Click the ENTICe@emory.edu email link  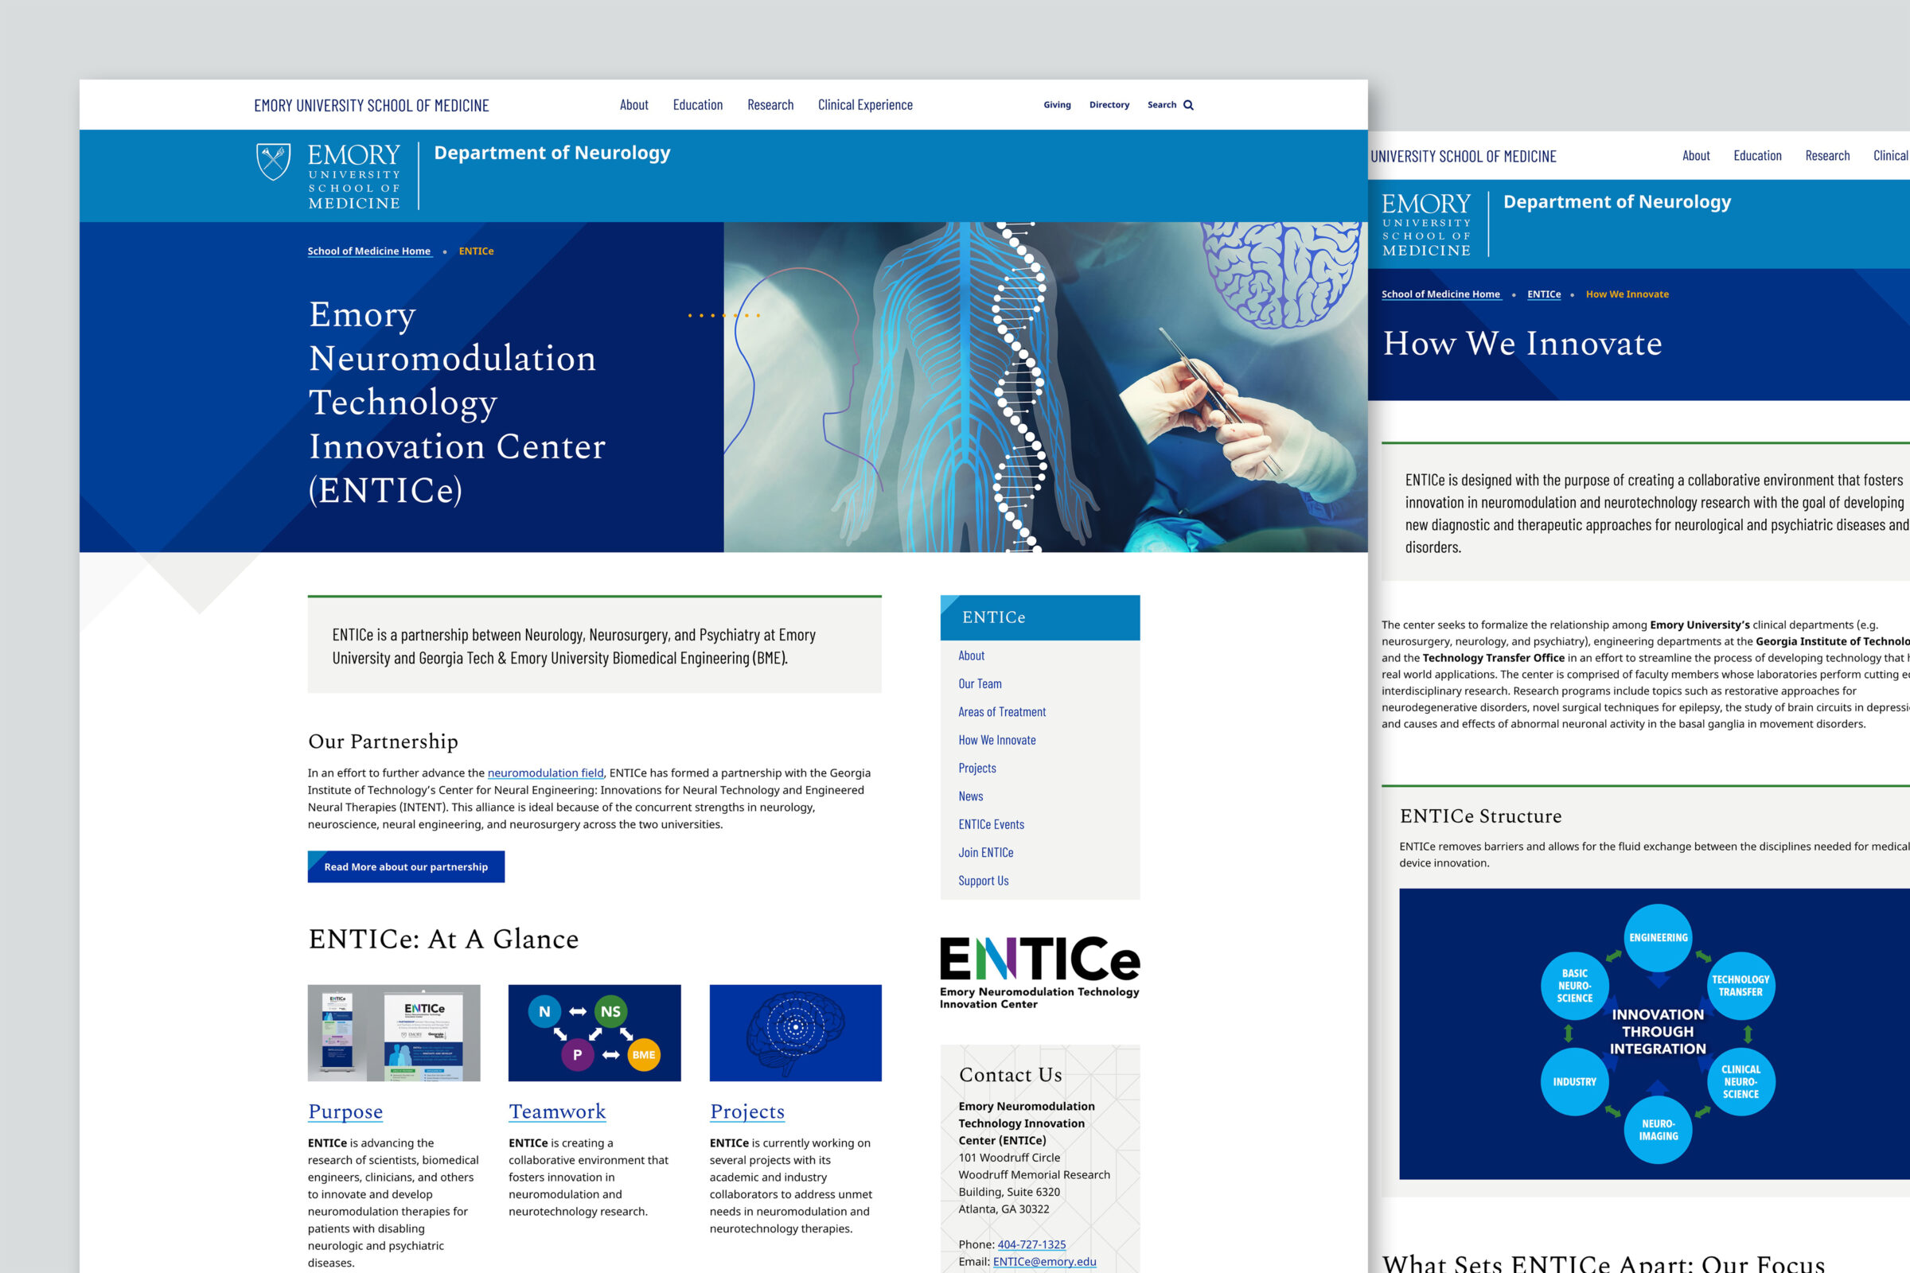tap(1044, 1262)
